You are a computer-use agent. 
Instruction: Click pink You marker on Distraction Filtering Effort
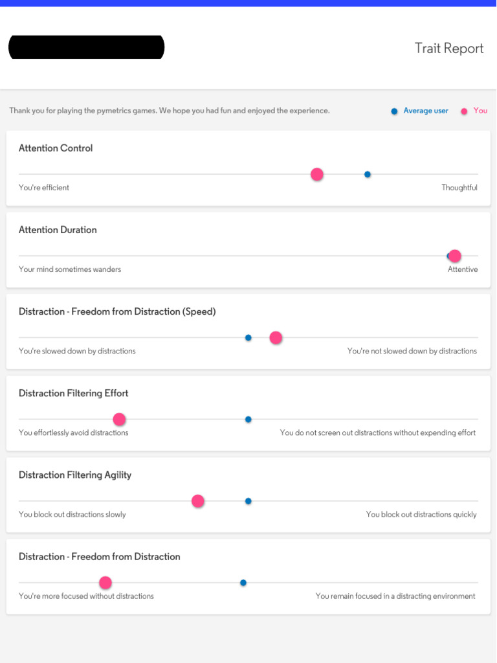click(x=119, y=419)
